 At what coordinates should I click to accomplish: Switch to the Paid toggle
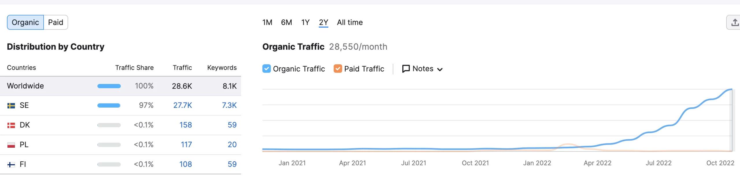pos(56,22)
